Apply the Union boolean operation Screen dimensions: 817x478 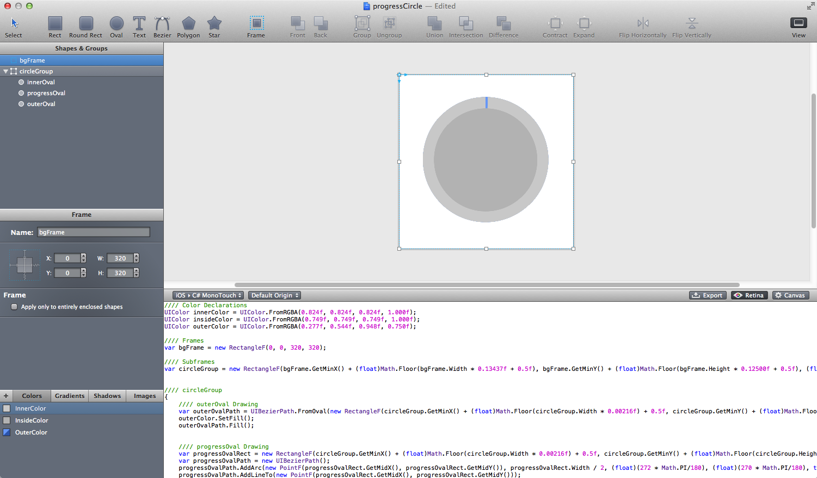tap(434, 27)
